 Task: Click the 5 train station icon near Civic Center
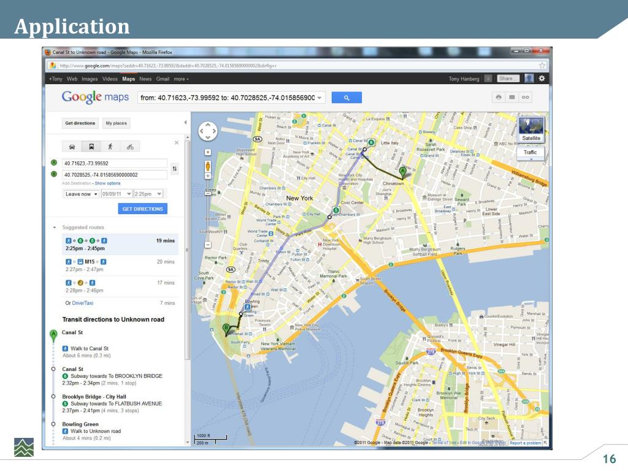336,210
